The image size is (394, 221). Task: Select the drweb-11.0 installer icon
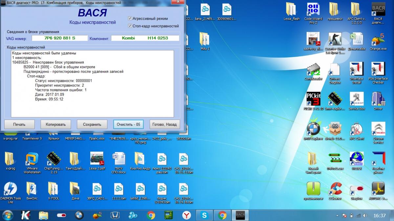click(335, 131)
